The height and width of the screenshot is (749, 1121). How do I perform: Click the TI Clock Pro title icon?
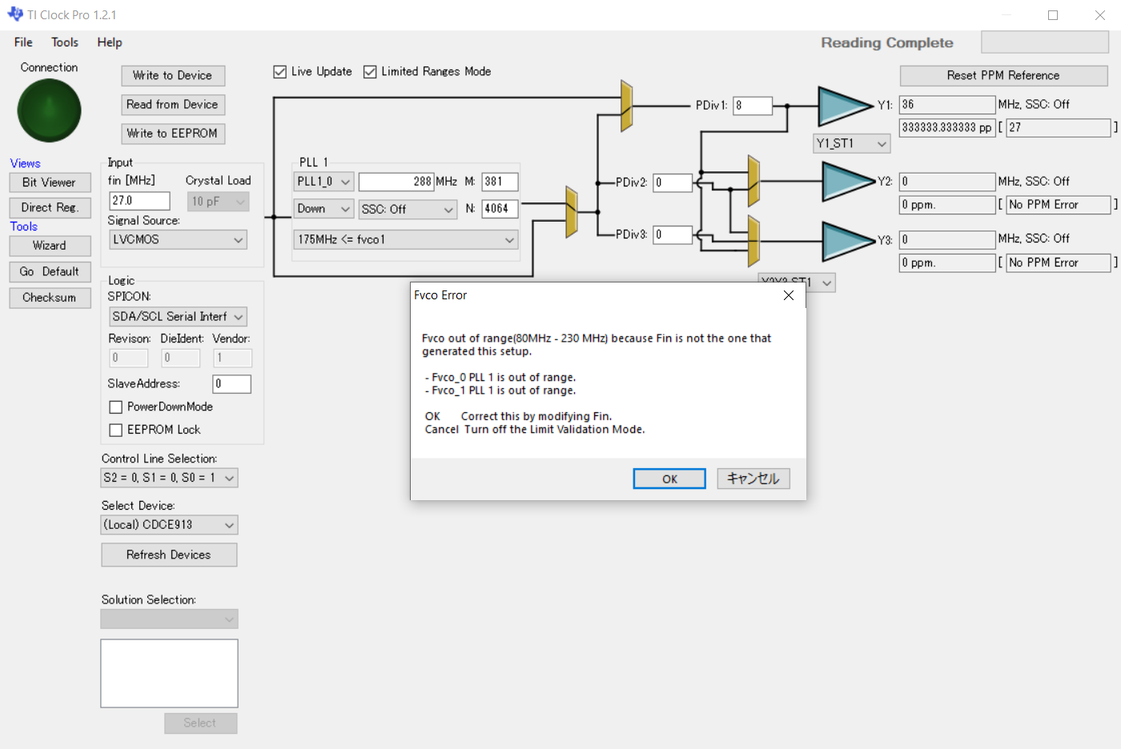click(15, 14)
